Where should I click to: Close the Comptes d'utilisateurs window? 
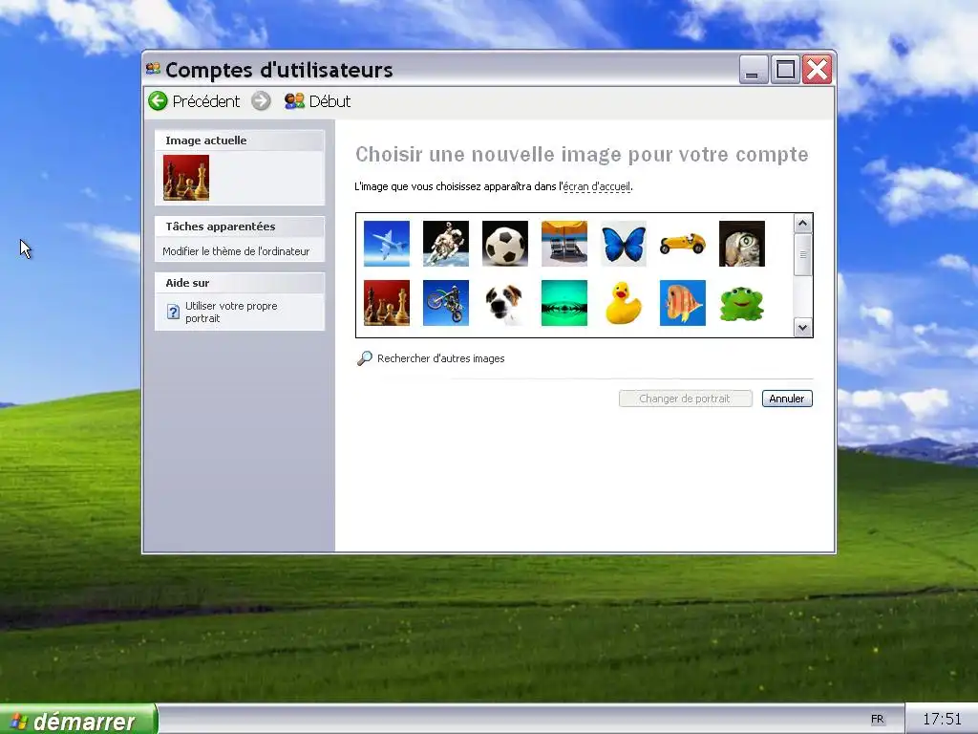pyautogui.click(x=818, y=69)
